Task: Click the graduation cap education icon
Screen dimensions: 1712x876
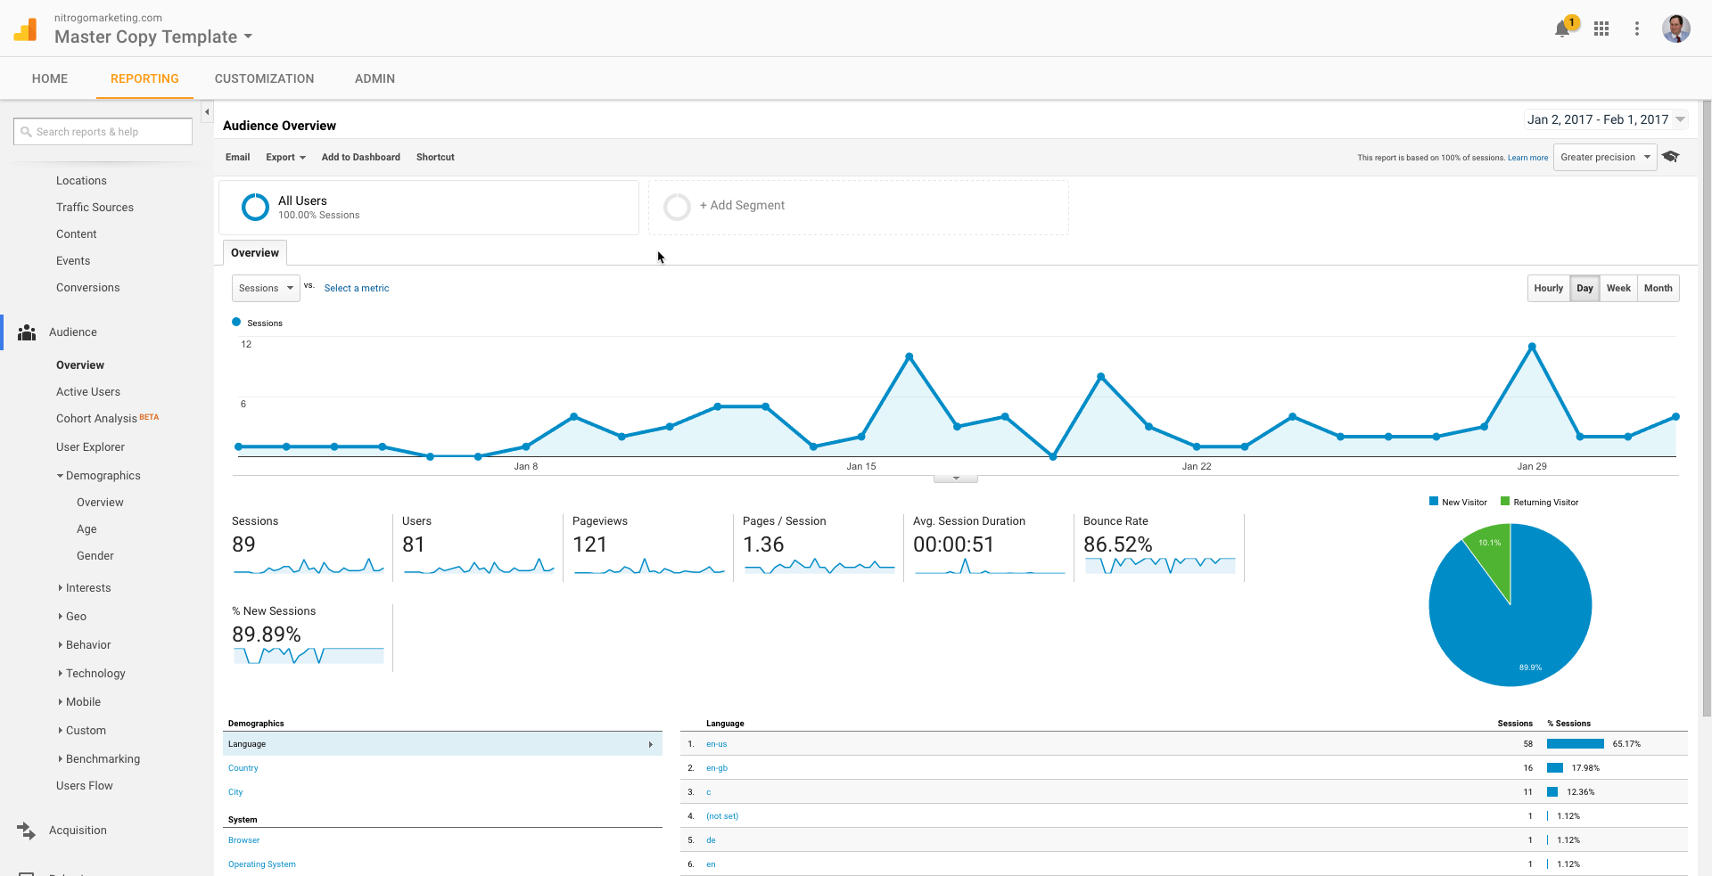Action: click(x=1671, y=157)
